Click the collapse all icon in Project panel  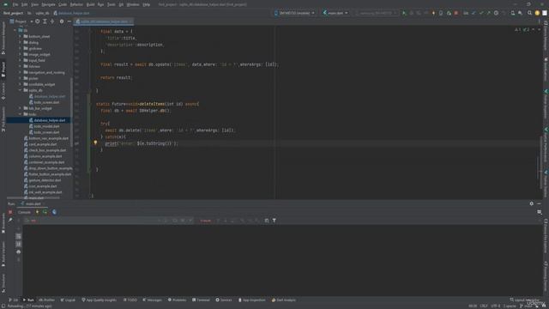pyautogui.click(x=52, y=21)
